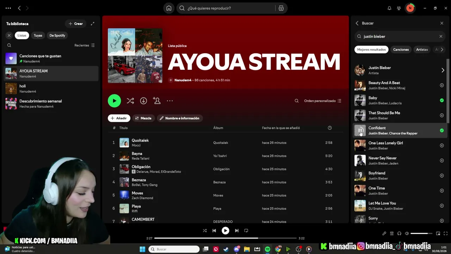Create a new playlist with Crear
This screenshot has height=254, width=451.
[76, 24]
